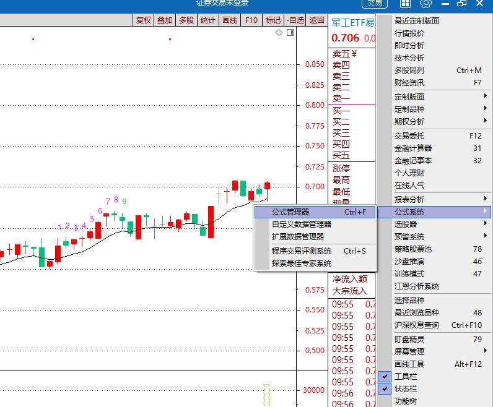Open 沙盘推演 menu item
Image resolution: width=493 pixels, height=407 pixels.
434,261
